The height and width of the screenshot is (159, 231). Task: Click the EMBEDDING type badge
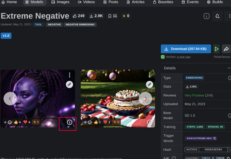click(194, 78)
